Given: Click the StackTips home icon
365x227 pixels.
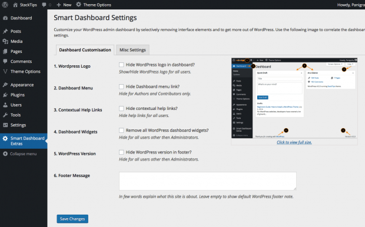Looking at the screenshot, I should (15, 5).
